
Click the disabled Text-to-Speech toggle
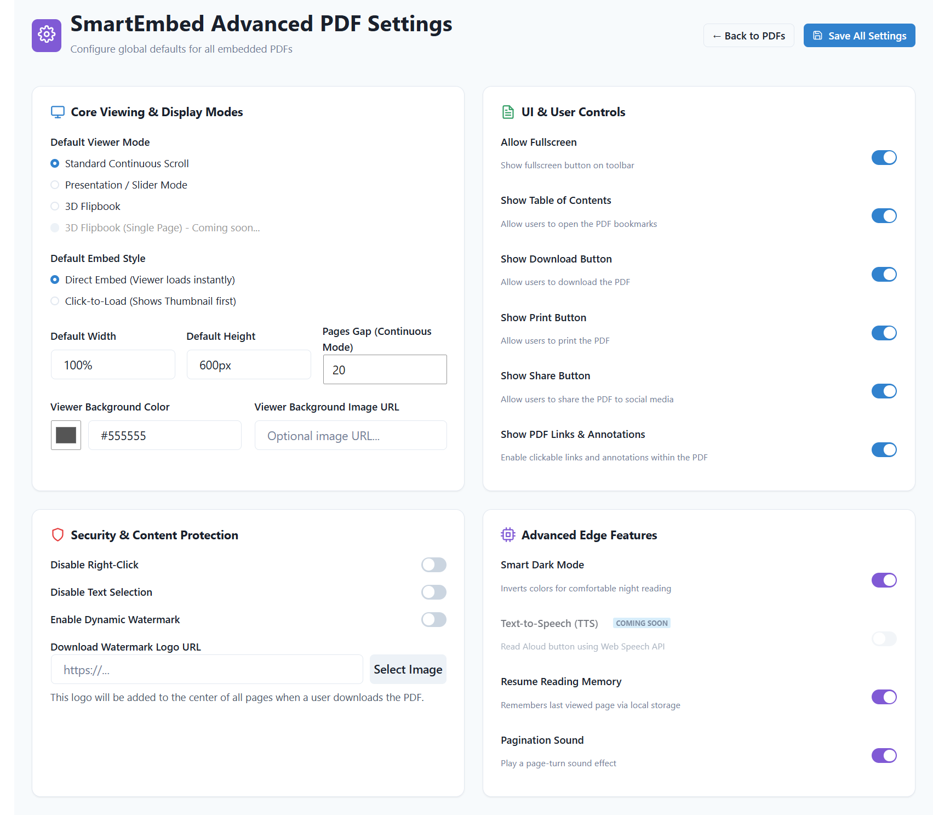coord(884,639)
